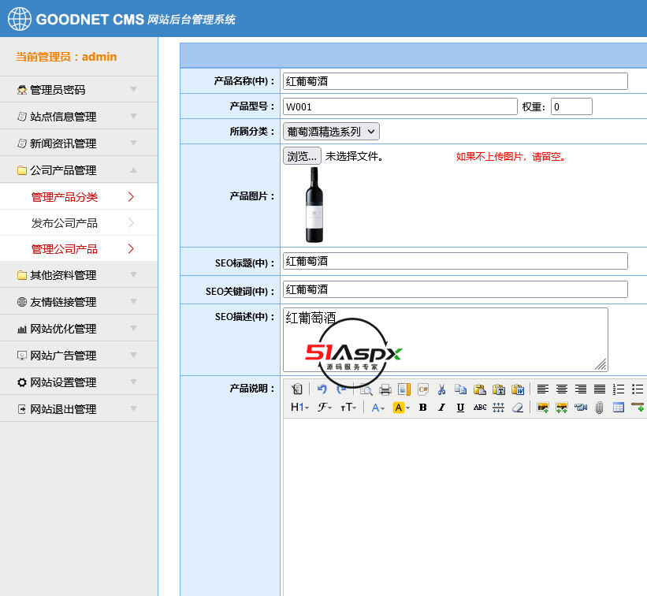The image size is (647, 596).
Task: Select the bulleted list icon
Action: coord(636,389)
